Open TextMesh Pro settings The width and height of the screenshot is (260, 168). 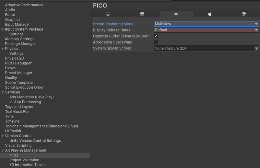coord(17,111)
